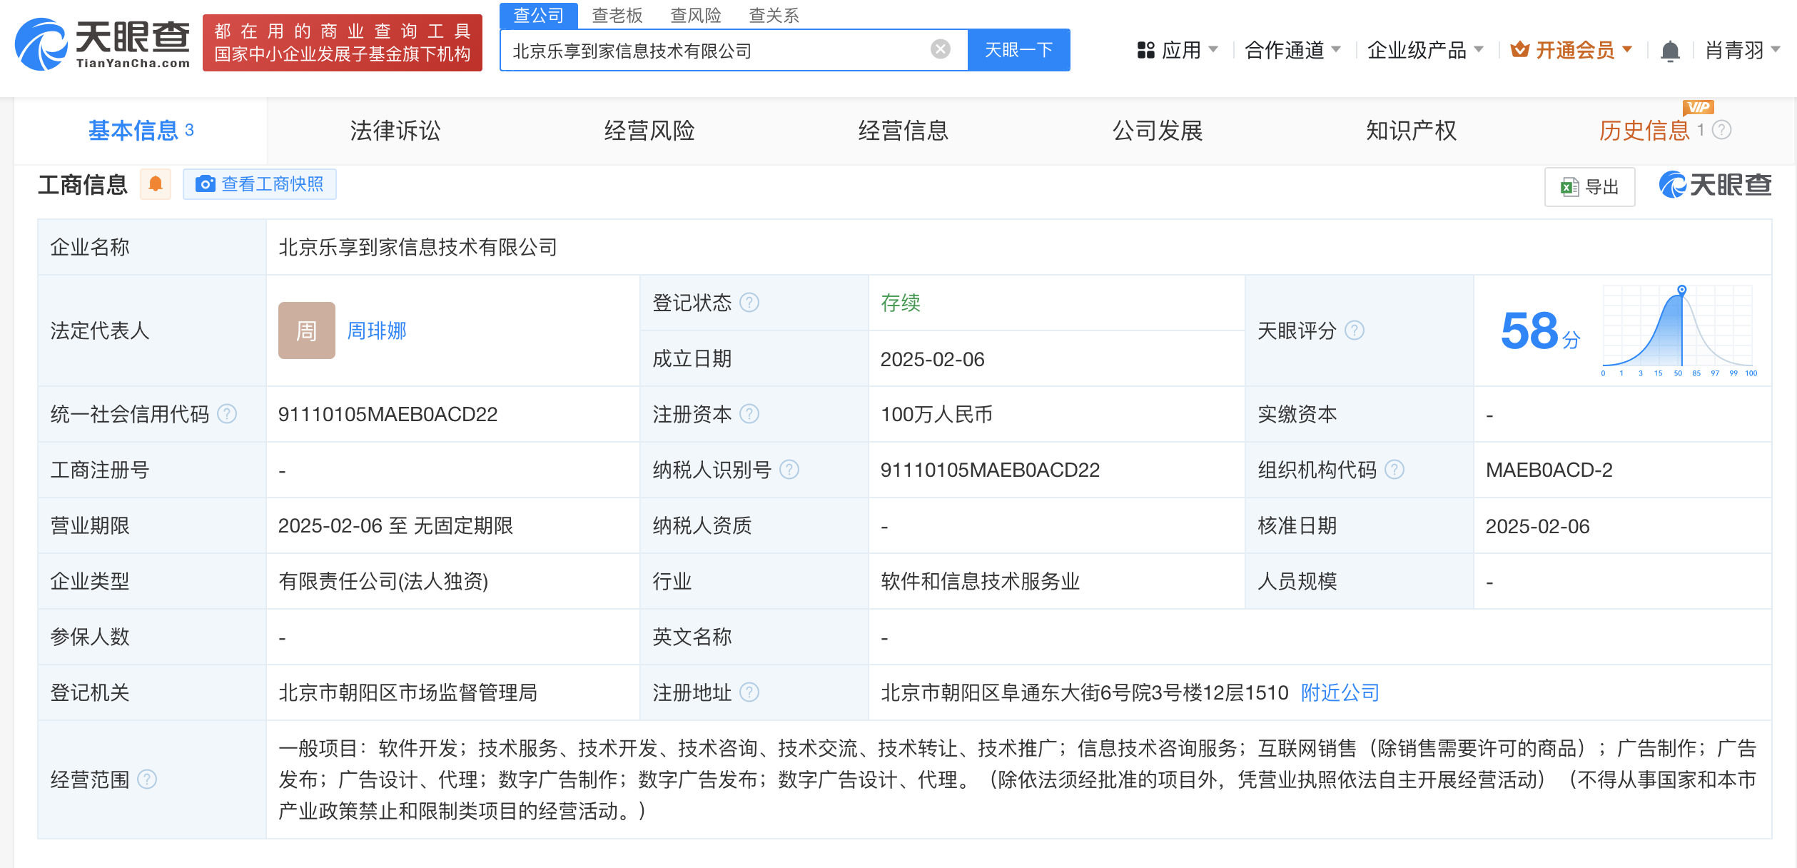Image resolution: width=1797 pixels, height=868 pixels.
Task: Switch to the 查老板 search tab
Action: (618, 15)
